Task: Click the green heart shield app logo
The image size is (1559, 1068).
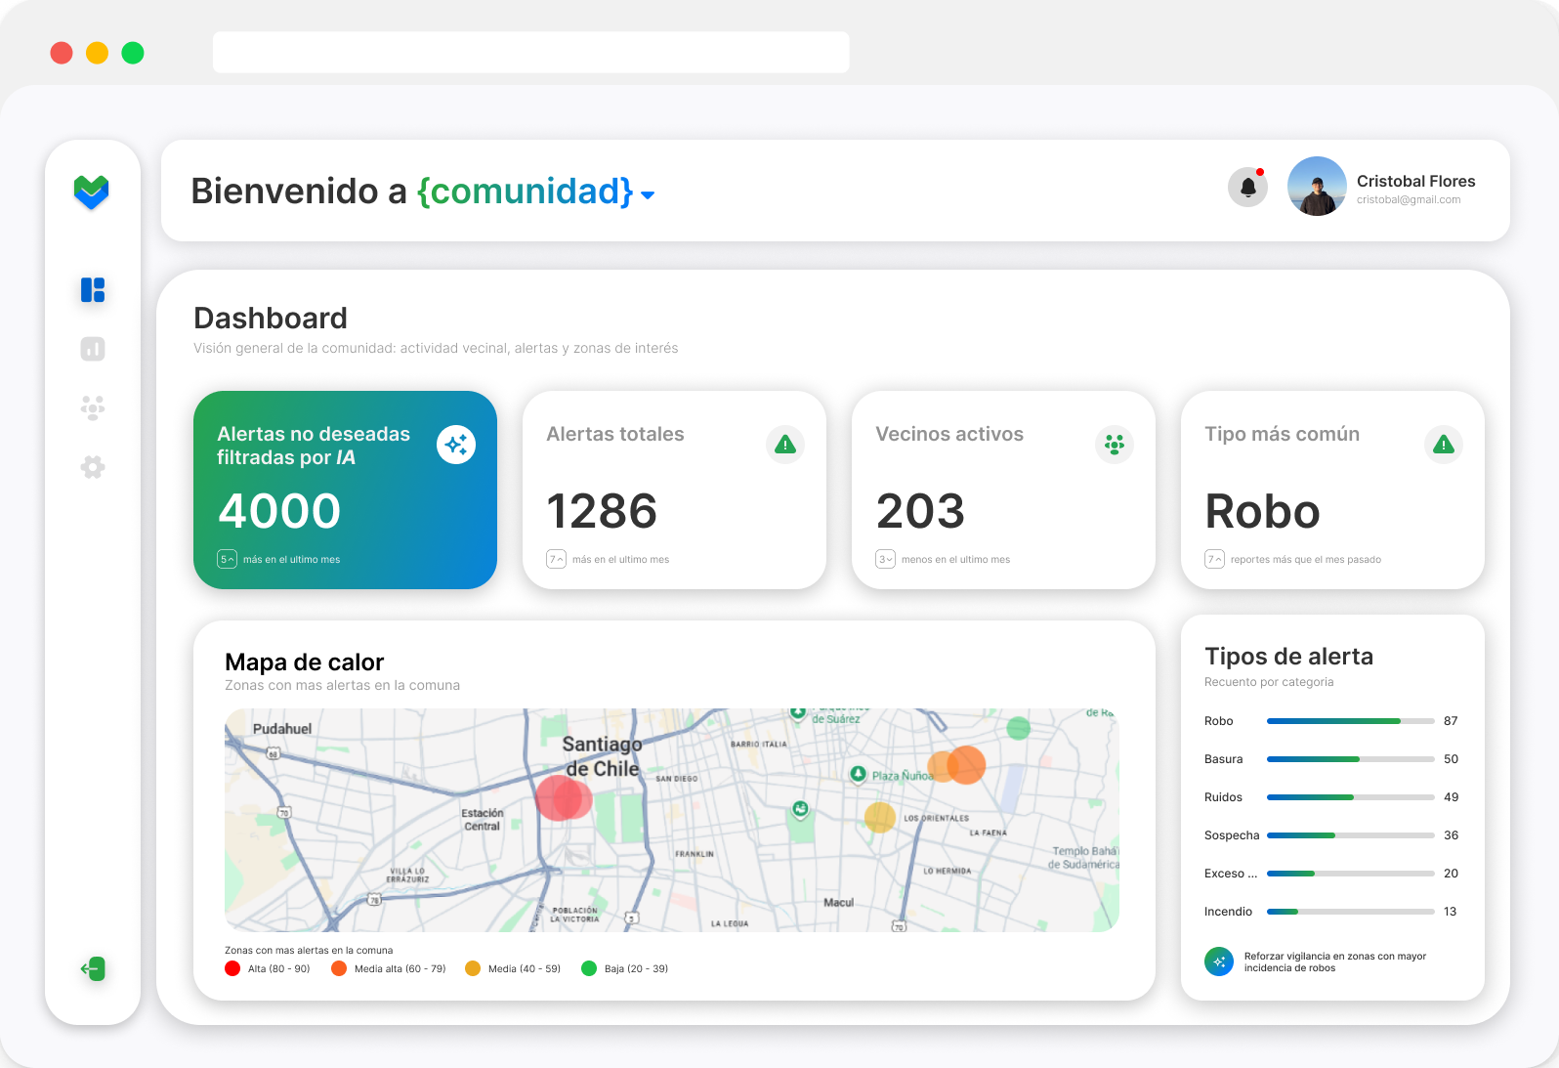Action: tap(92, 192)
